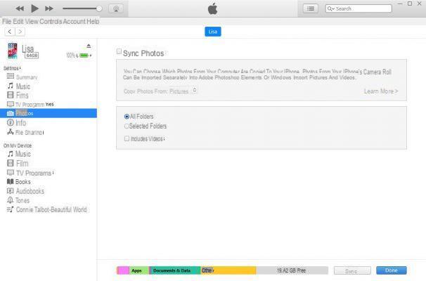Open the list view button
The height and width of the screenshot is (281, 426).
(311, 8)
